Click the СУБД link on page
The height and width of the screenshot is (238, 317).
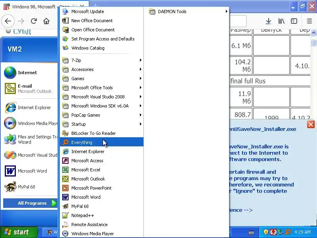(x=22, y=32)
